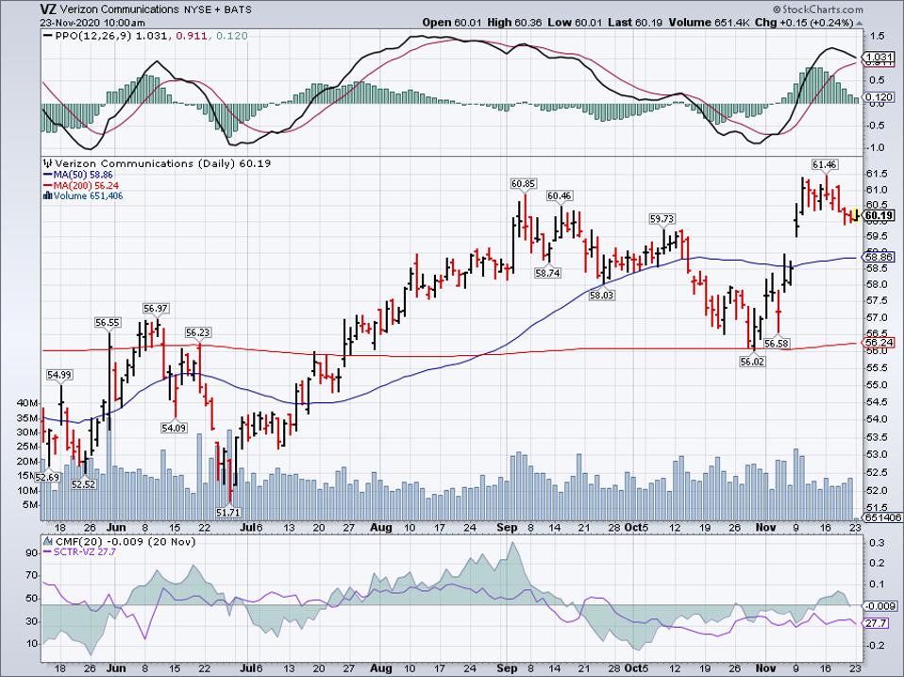Image resolution: width=904 pixels, height=677 pixels.
Task: Click the 1.031 PPO axis tag
Action: click(879, 58)
